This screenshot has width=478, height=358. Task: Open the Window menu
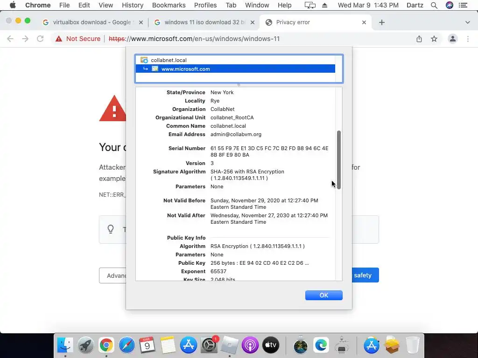click(x=257, y=5)
